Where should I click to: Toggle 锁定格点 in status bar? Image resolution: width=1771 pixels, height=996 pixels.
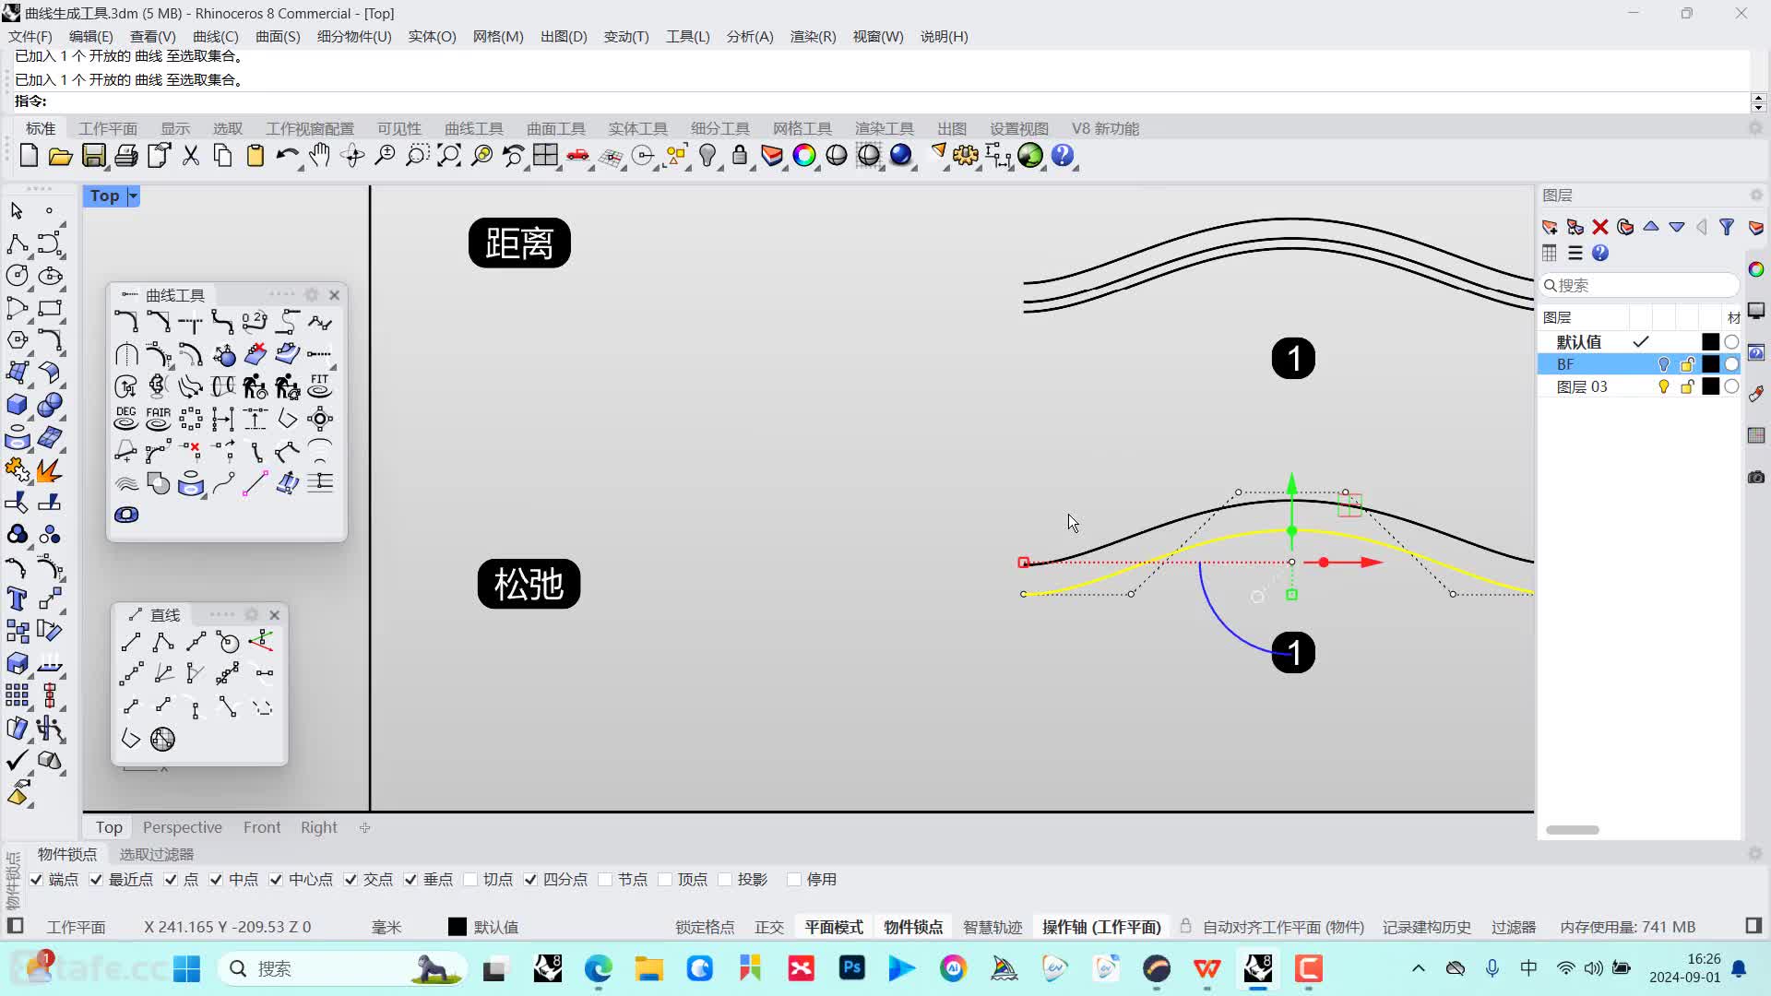point(705,927)
